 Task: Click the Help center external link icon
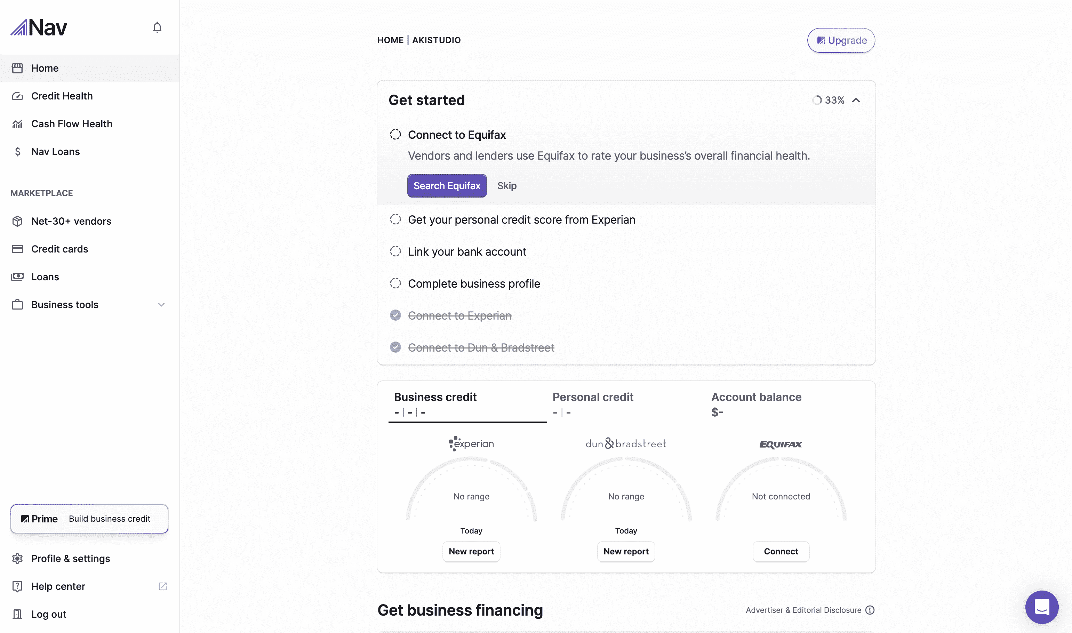(x=162, y=586)
